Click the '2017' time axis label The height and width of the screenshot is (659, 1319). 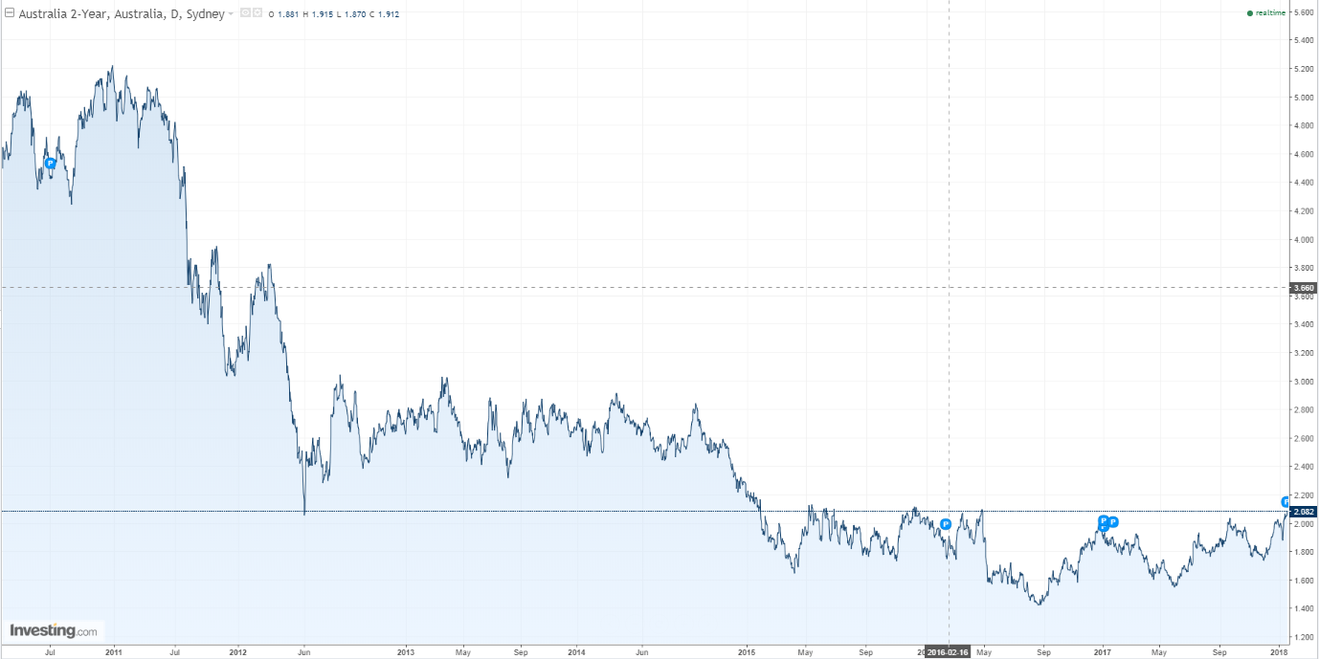1102,652
